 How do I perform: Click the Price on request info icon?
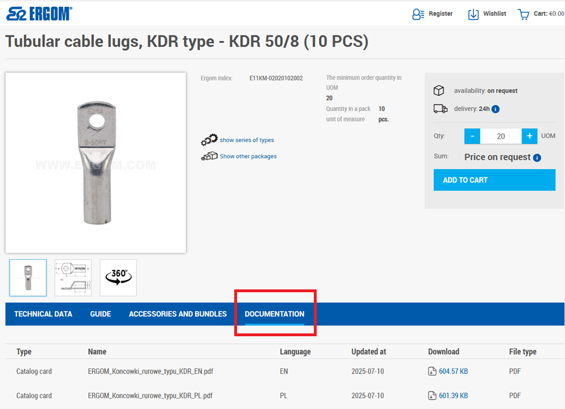[x=537, y=158]
